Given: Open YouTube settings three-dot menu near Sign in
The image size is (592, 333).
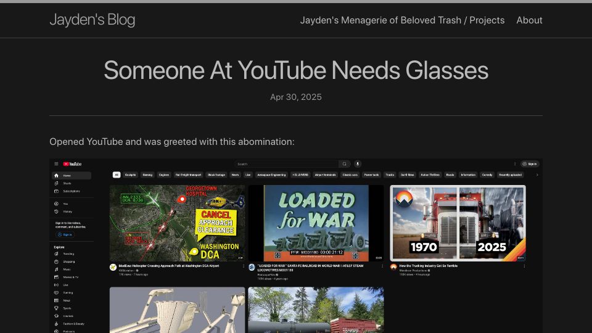Looking at the screenshot, I should pos(514,164).
